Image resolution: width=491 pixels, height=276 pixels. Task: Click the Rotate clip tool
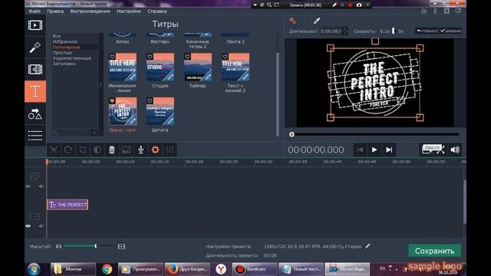pos(68,149)
